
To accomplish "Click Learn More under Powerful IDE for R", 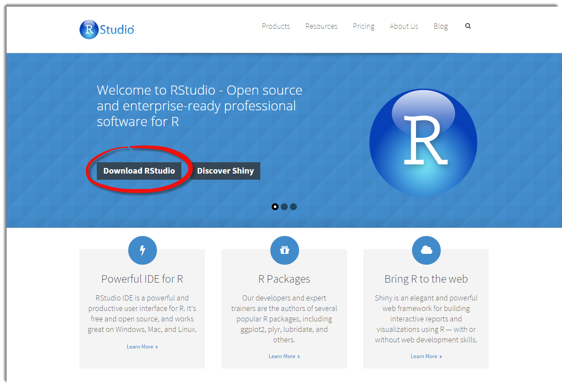I will coord(142,347).
